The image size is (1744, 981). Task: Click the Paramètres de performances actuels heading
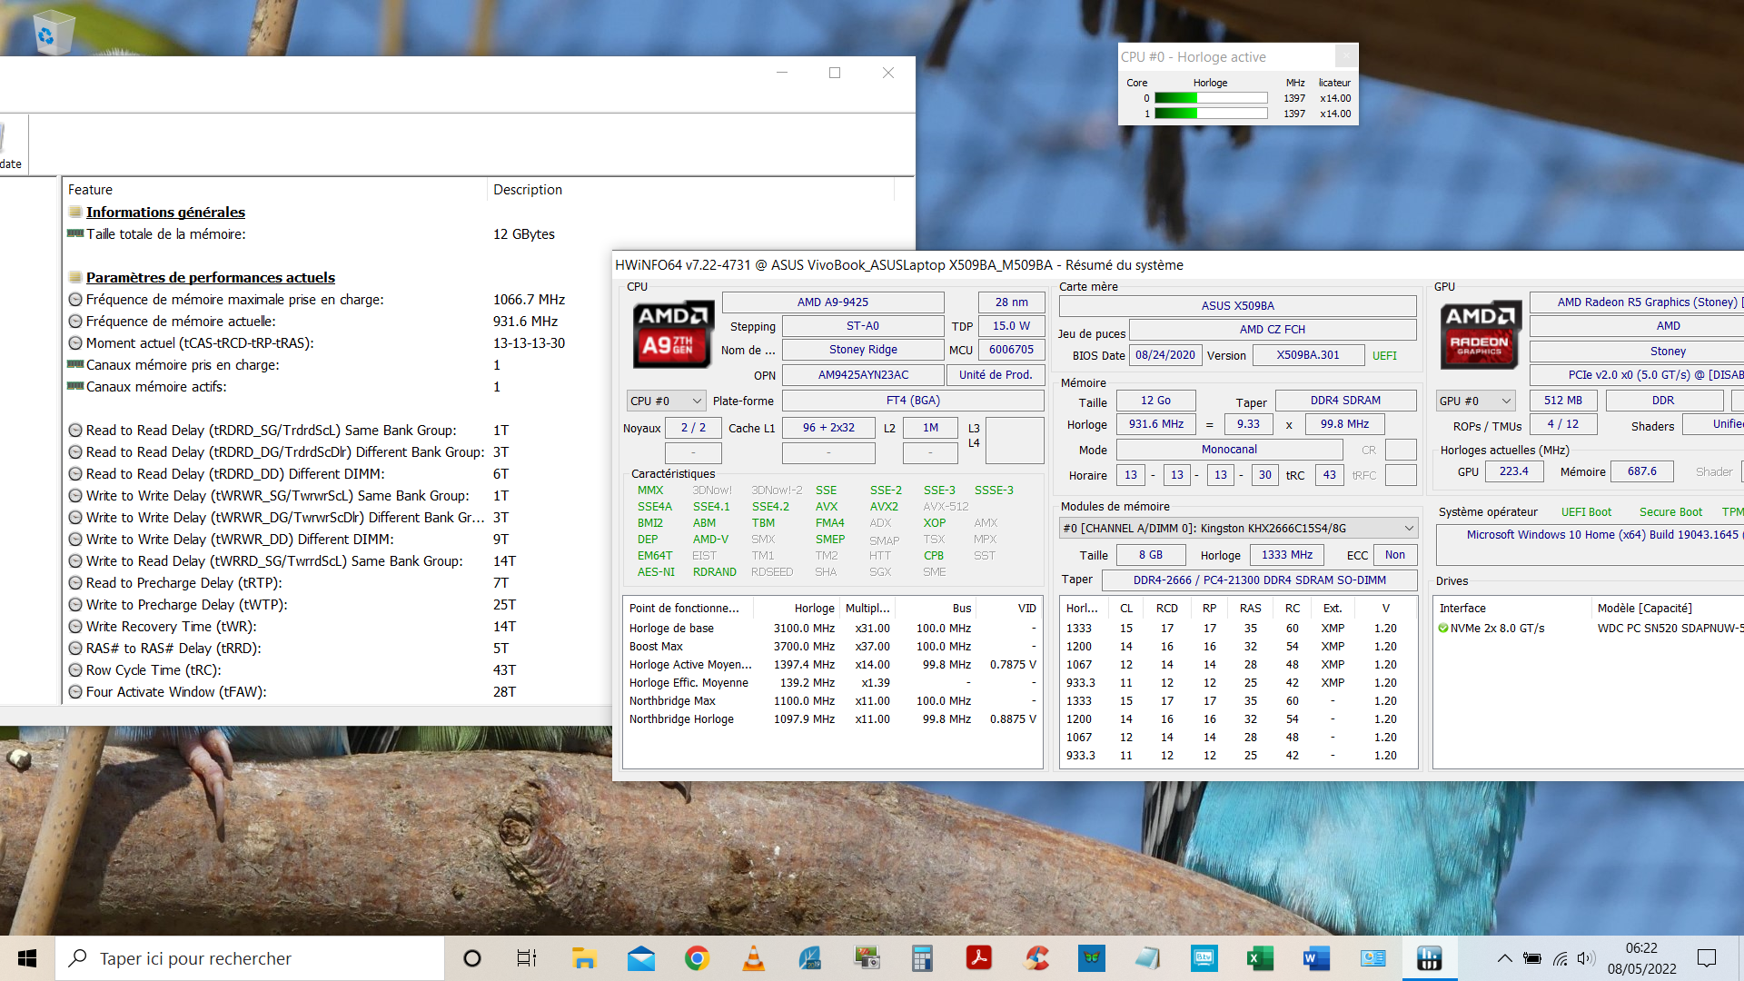(x=211, y=277)
